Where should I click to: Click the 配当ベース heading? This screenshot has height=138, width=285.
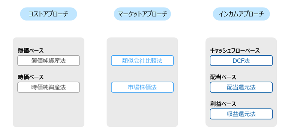[x=223, y=77]
